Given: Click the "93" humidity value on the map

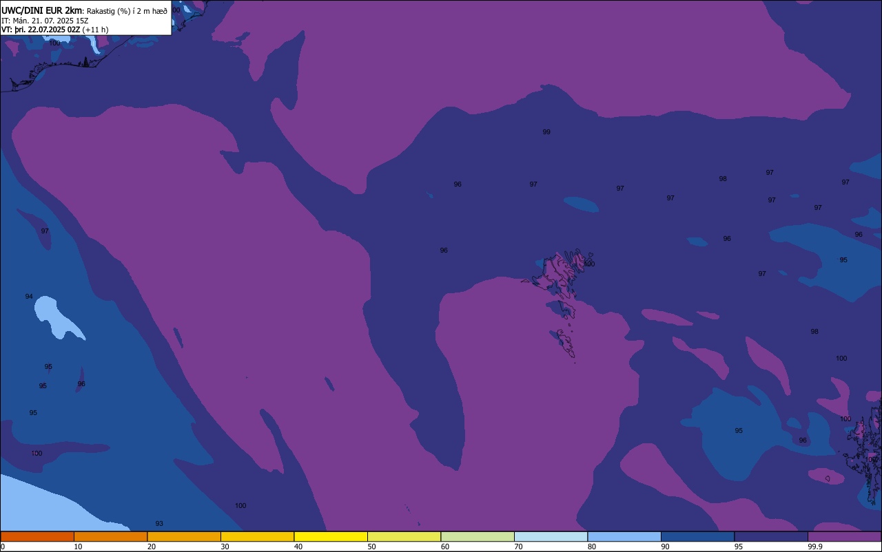Looking at the screenshot, I should pos(159,524).
